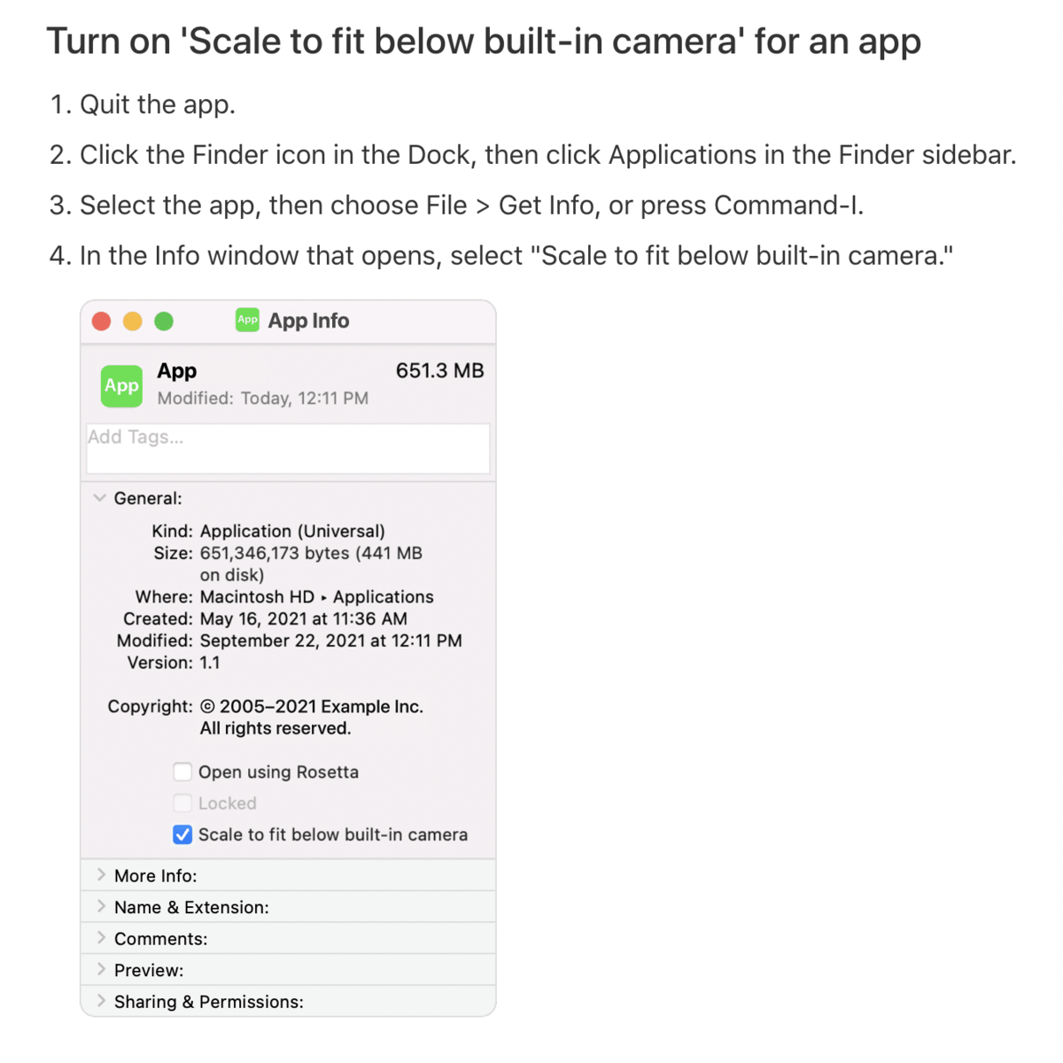
Task: Click the '651.3 MB' size label
Action: click(x=439, y=370)
